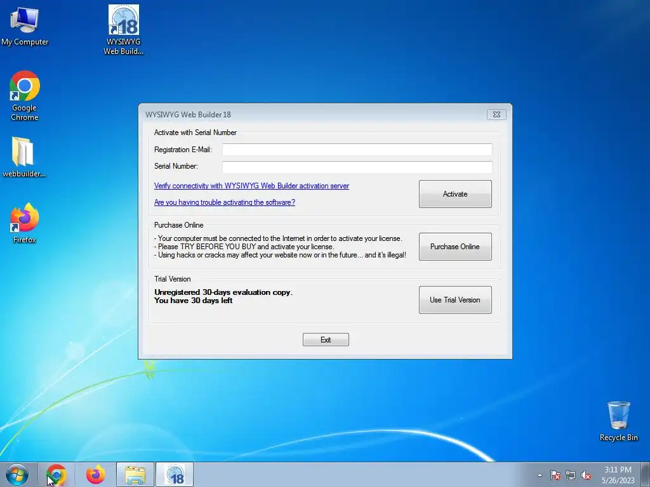Open the clock showing 3:11 PM
Viewport: 650px width, 487px height.
pyautogui.click(x=618, y=475)
